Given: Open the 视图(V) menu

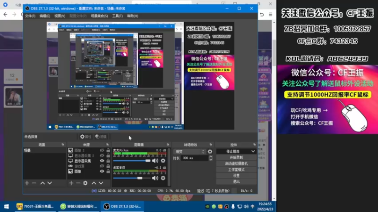Looking at the screenshot, I should pyautogui.click(x=60, y=16).
